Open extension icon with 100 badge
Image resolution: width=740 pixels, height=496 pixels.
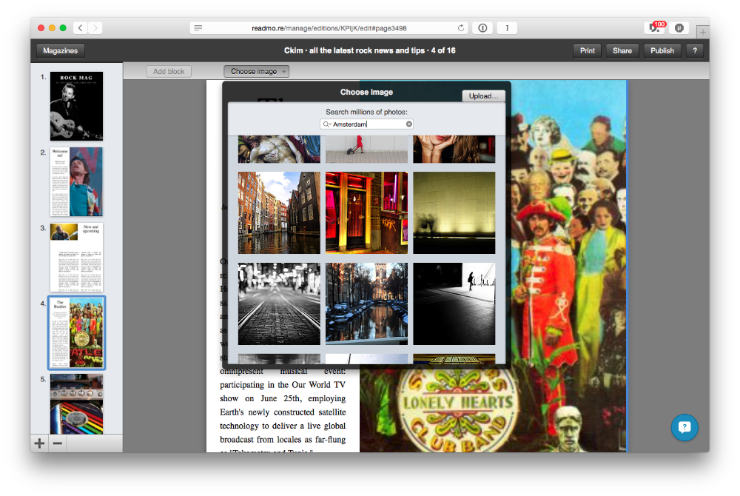(655, 27)
